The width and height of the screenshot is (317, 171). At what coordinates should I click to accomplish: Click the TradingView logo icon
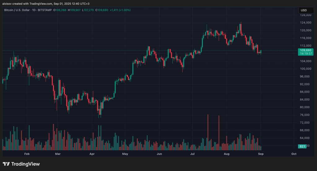tap(6, 164)
